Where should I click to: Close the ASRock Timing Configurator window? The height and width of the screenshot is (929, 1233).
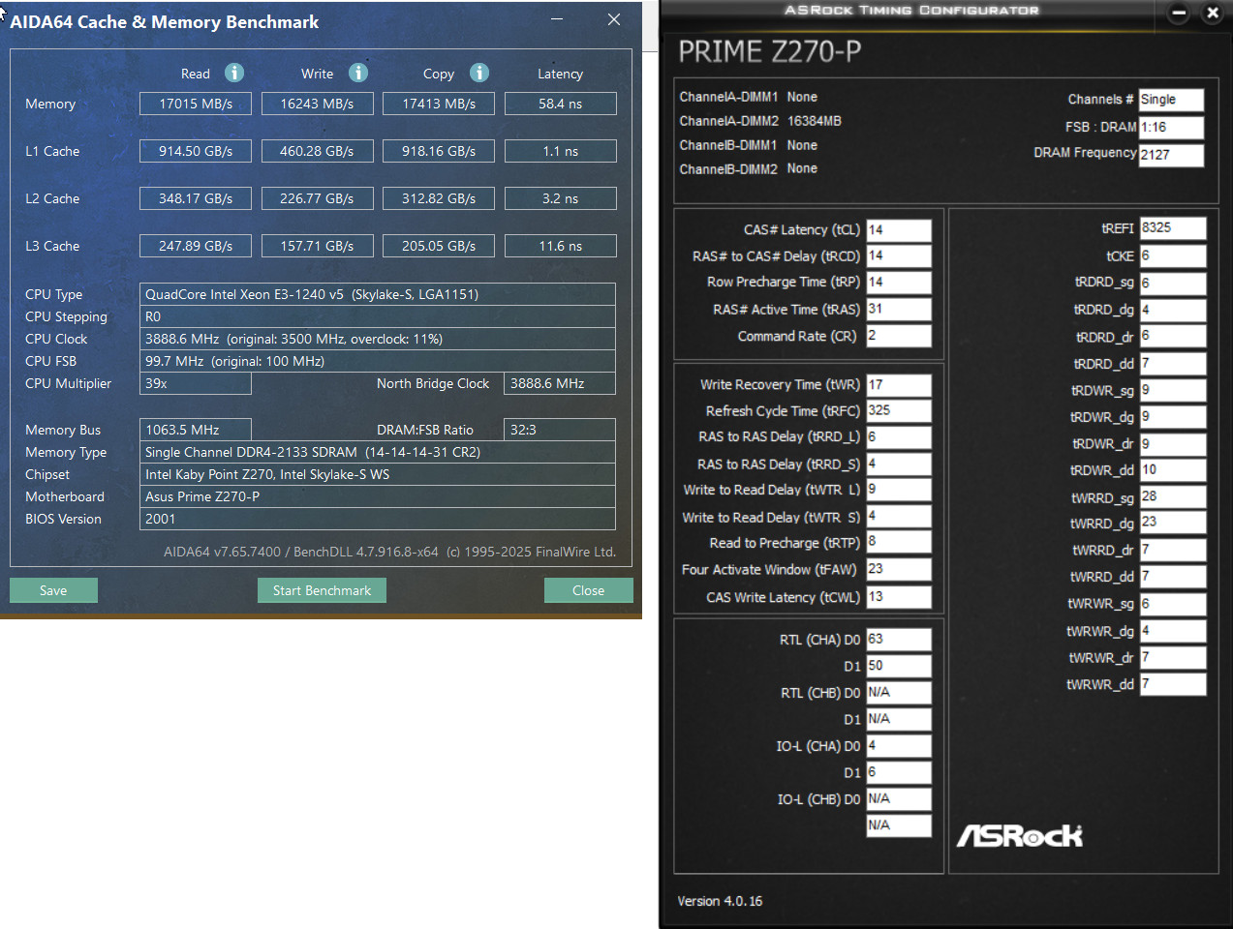pos(1212,13)
